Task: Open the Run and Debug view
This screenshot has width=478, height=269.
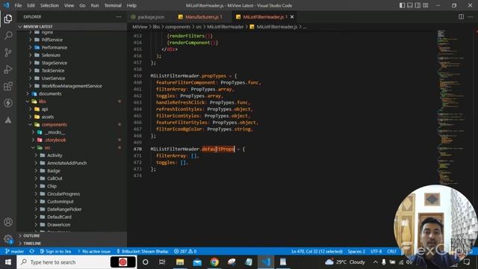Action: [8, 69]
